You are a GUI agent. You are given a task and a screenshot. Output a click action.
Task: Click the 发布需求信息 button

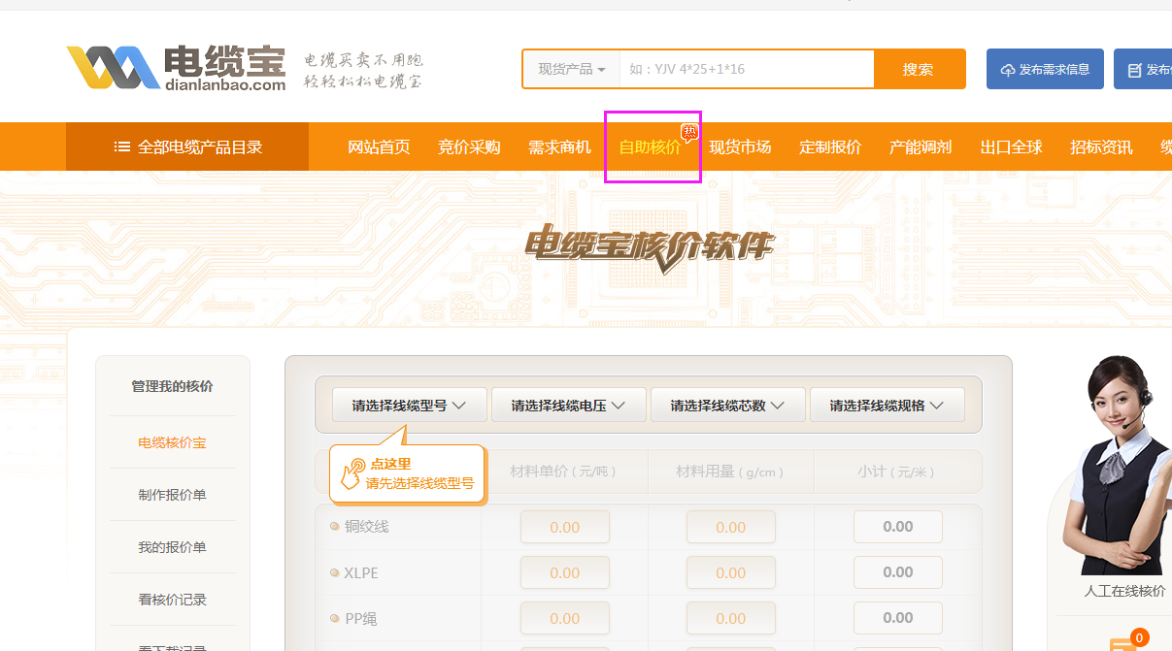click(1045, 69)
